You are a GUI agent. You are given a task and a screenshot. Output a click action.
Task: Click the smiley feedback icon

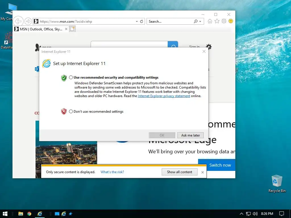[231, 21]
